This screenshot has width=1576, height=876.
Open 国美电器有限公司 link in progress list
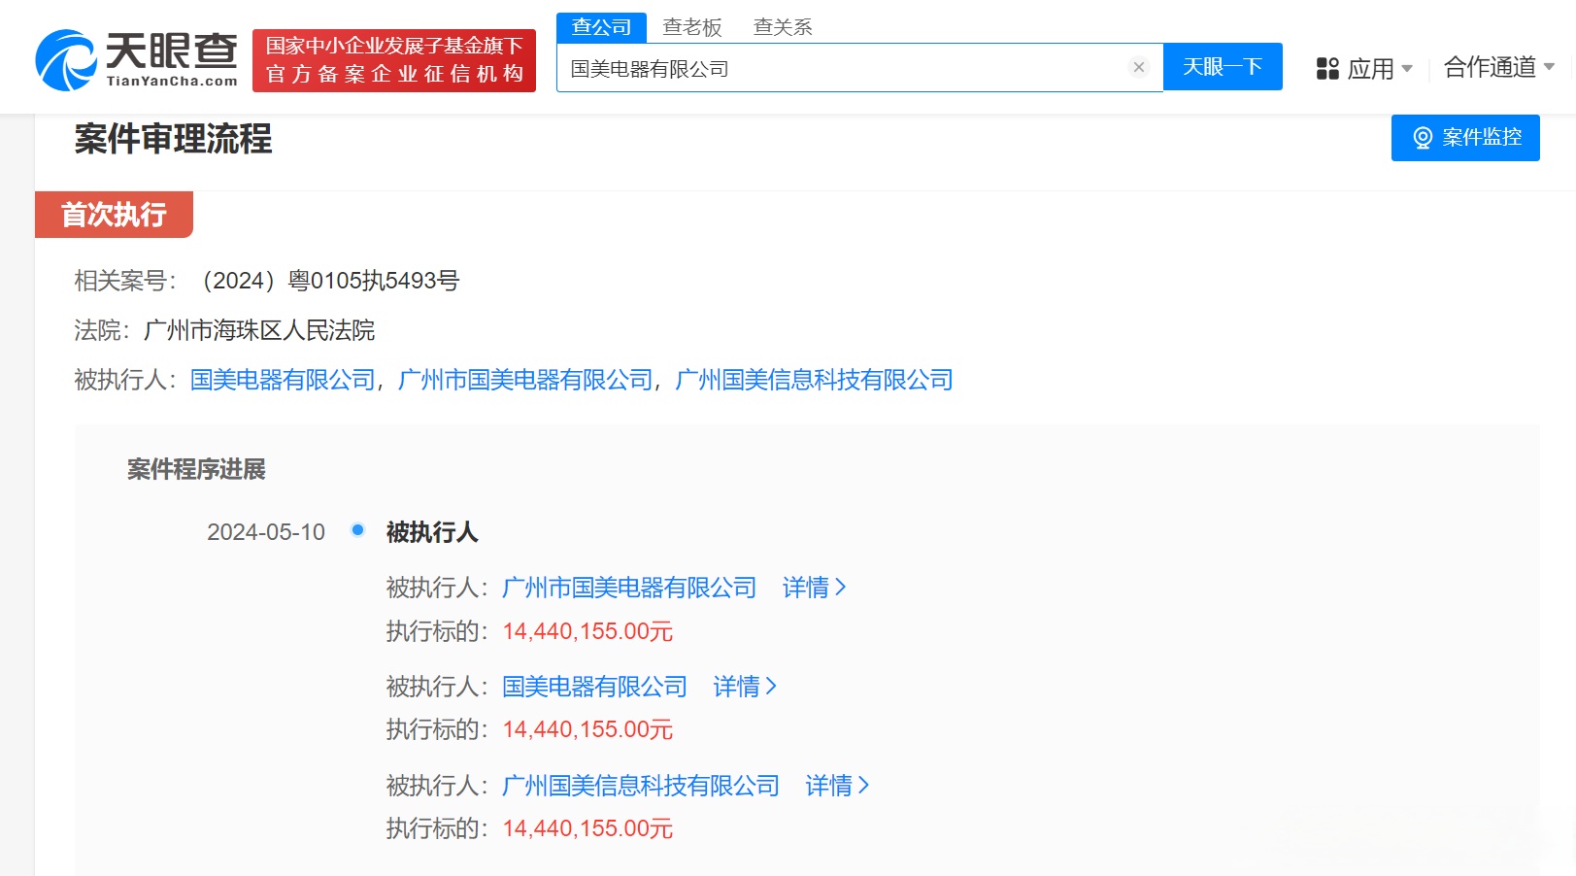(594, 687)
